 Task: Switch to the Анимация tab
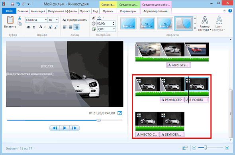[38, 11]
